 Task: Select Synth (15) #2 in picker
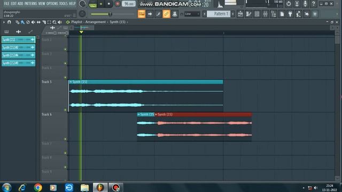point(18,47)
